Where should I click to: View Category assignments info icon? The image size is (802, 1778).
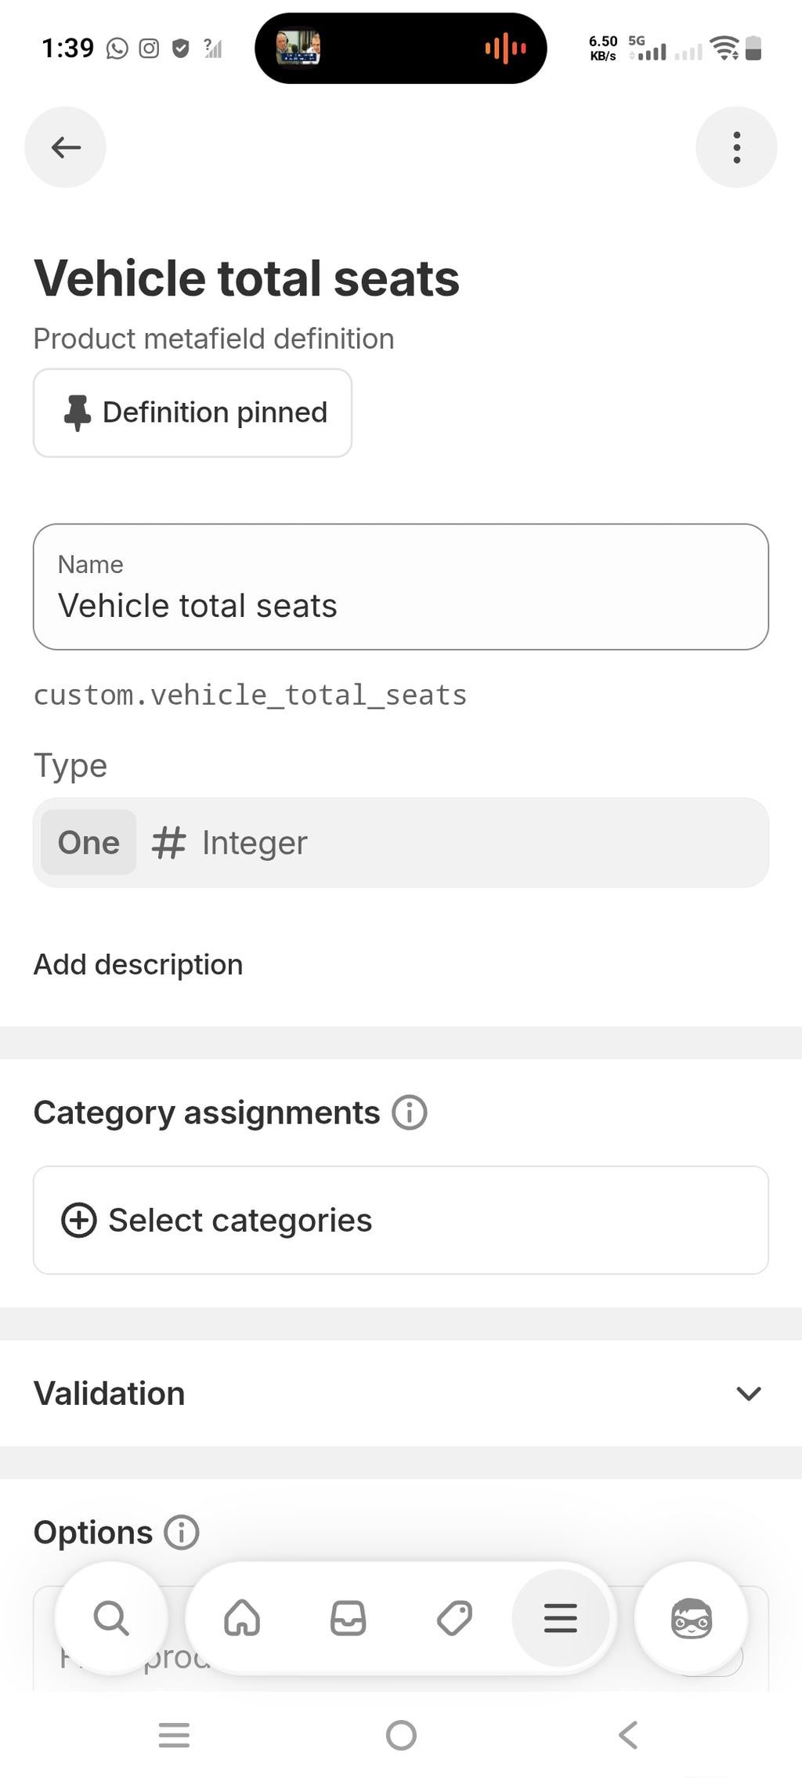pyautogui.click(x=410, y=1112)
